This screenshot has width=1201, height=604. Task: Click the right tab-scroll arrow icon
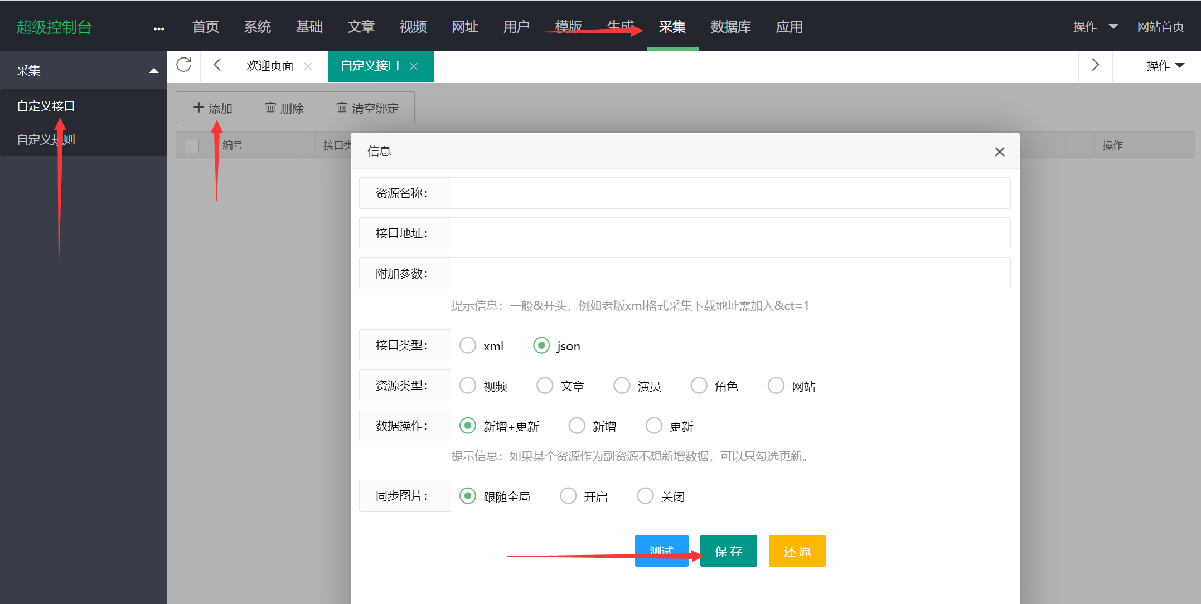point(1095,65)
